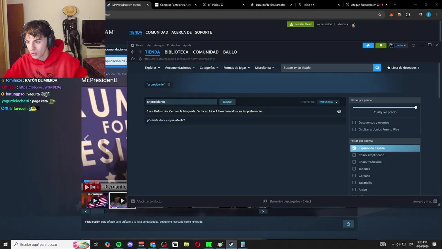Image resolution: width=442 pixels, height=249 pixels.
Task: Check Japonés language filter
Action: [354, 169]
